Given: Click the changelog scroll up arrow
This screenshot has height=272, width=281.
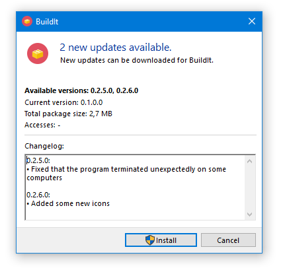Looking at the screenshot, I should pos(249,161).
